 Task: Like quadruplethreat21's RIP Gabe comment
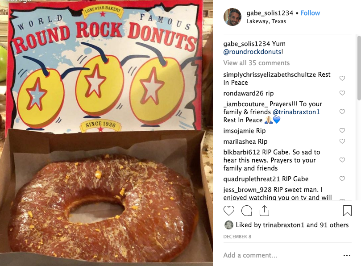coord(342,179)
